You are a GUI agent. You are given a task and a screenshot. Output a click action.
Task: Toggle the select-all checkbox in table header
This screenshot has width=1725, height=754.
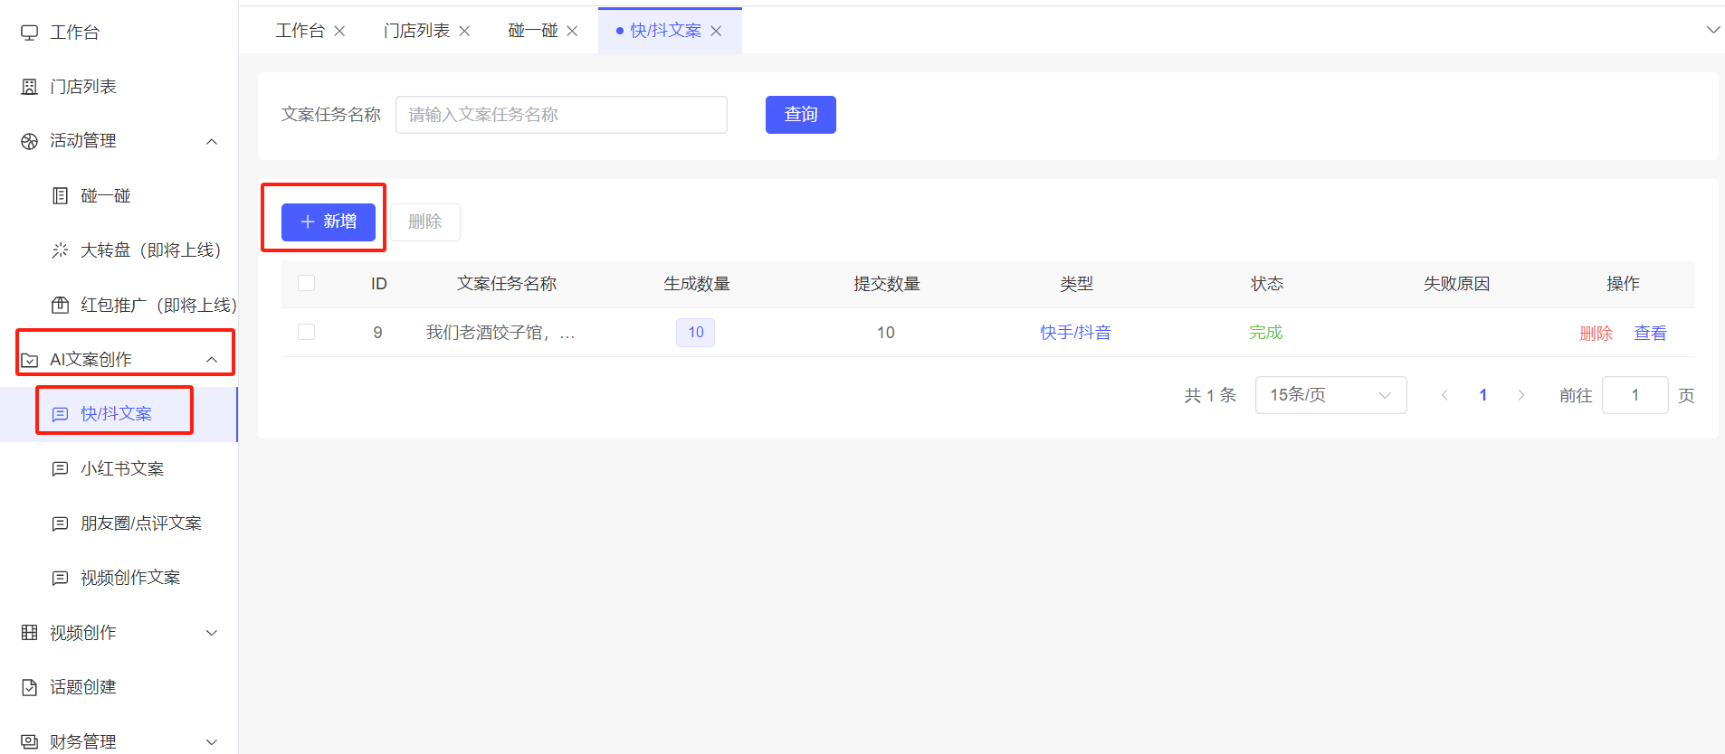pos(307,284)
